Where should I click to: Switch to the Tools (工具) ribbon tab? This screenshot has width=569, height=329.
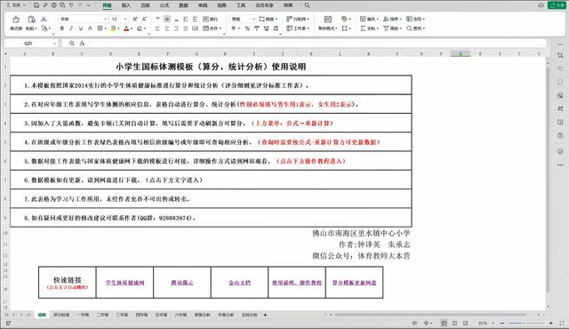[x=241, y=5]
